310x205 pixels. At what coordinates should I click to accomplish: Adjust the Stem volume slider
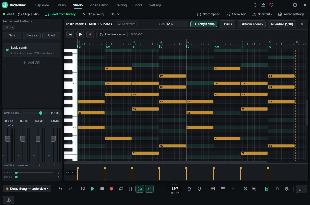tap(35, 113)
